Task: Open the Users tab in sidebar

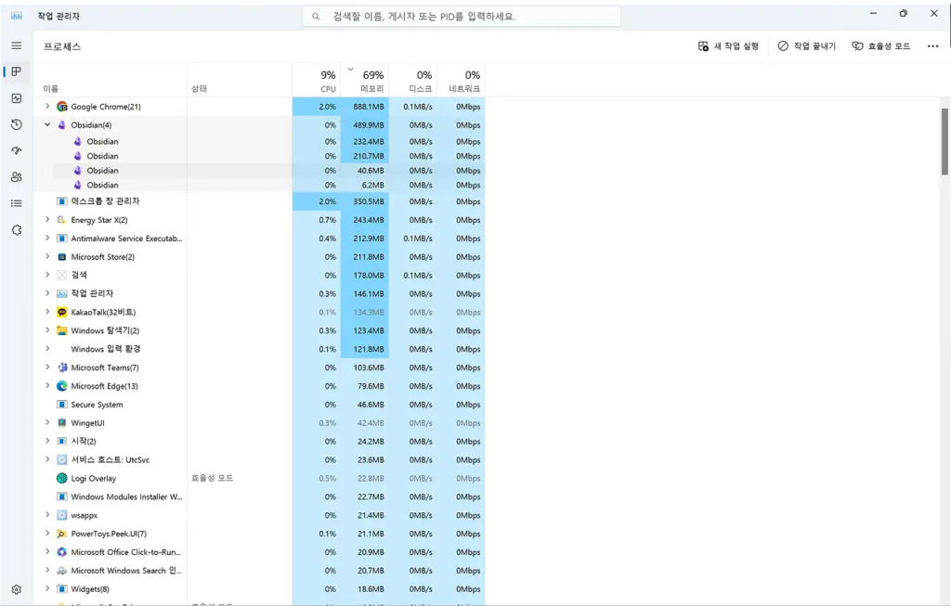Action: coord(17,177)
